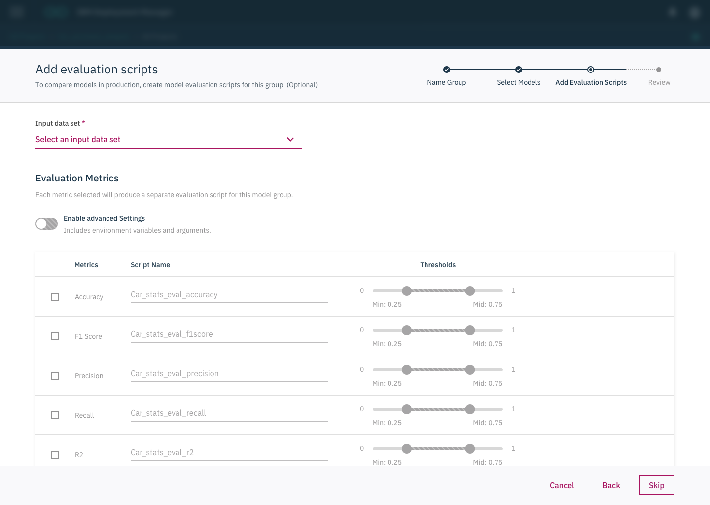Click the 'Input data set' field label
Screen dimensions: 710x505
pos(58,123)
